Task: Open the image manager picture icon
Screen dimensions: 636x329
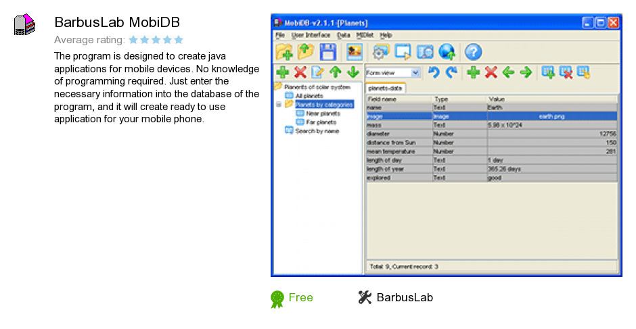Action: pyautogui.click(x=355, y=52)
